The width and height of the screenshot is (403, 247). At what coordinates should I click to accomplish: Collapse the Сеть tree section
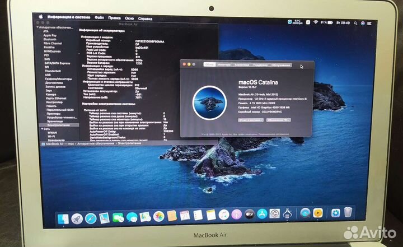coord(42,129)
